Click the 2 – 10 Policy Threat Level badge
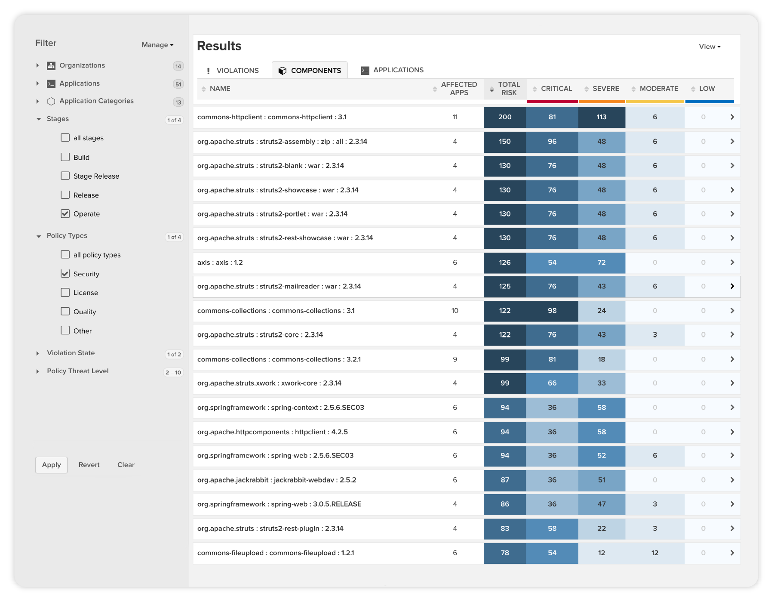This screenshot has width=774, height=603. point(173,373)
